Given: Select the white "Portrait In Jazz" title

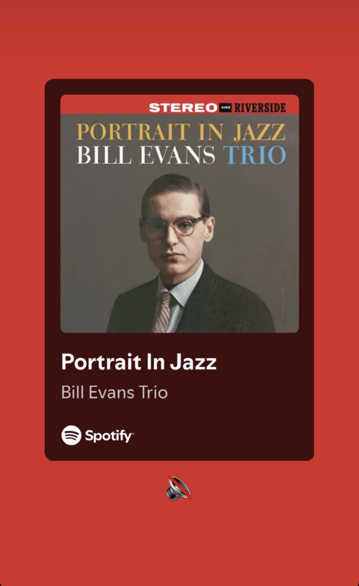Looking at the screenshot, I should (x=139, y=362).
